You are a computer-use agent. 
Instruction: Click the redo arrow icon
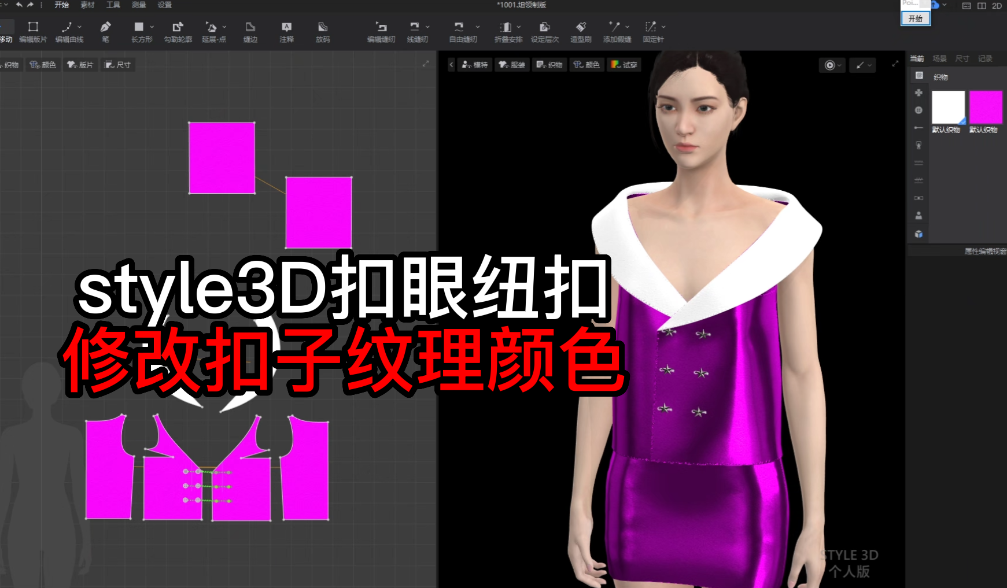30,5
